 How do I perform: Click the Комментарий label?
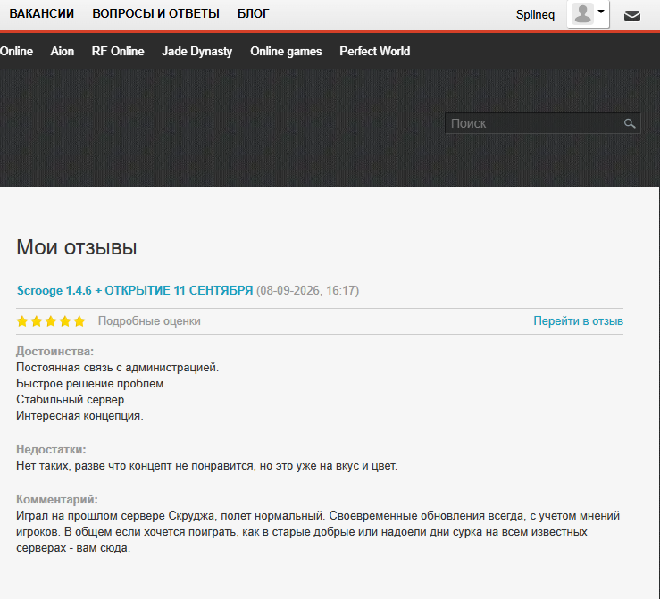(x=57, y=500)
